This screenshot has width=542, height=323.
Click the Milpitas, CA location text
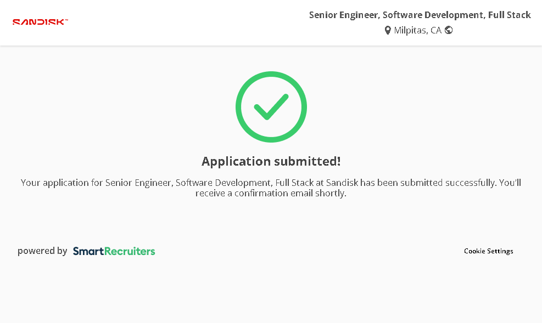[417, 30]
